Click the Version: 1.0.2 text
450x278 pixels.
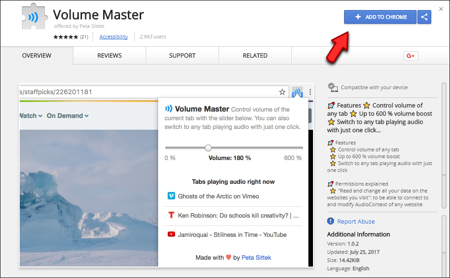[343, 244]
